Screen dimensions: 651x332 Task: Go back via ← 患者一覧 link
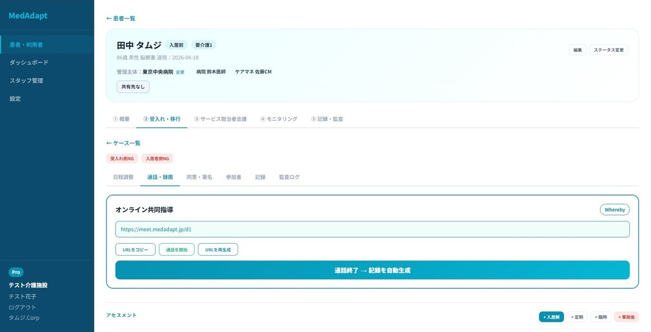pyautogui.click(x=121, y=18)
